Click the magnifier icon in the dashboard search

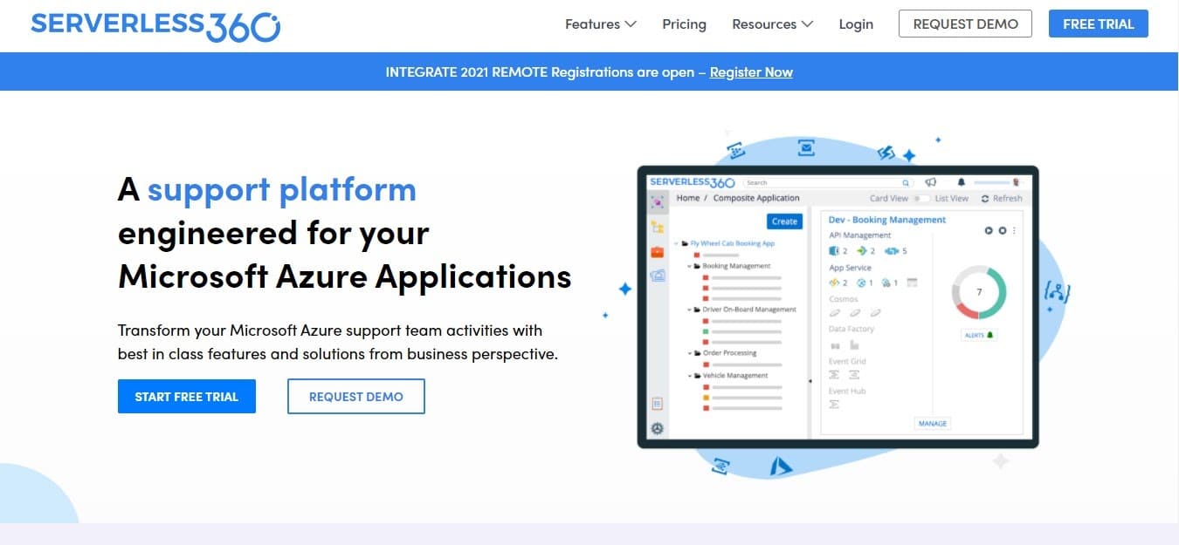906,183
